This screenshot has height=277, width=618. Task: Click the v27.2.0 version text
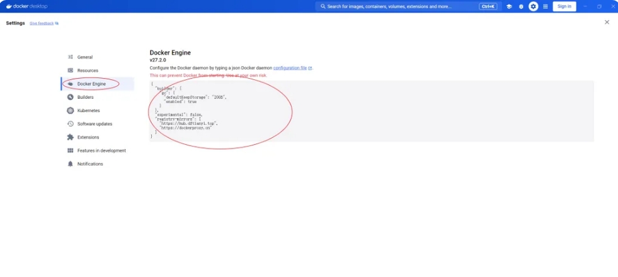pos(157,60)
